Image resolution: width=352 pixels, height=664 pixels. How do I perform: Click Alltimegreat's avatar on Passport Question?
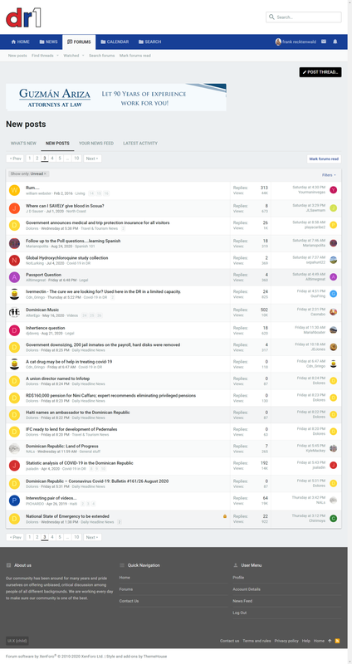(14, 277)
